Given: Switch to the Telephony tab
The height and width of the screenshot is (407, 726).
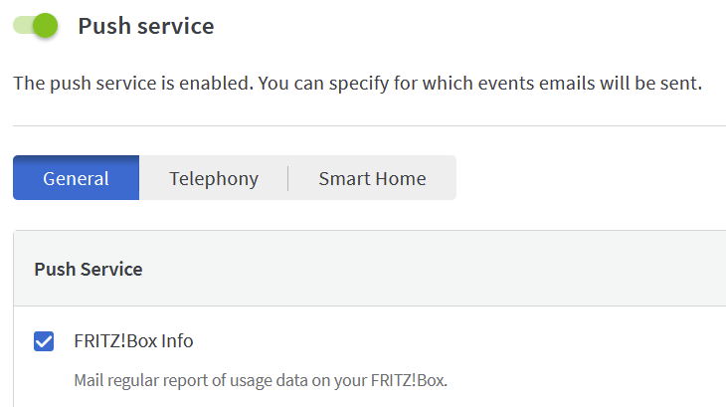Looking at the screenshot, I should click(214, 179).
